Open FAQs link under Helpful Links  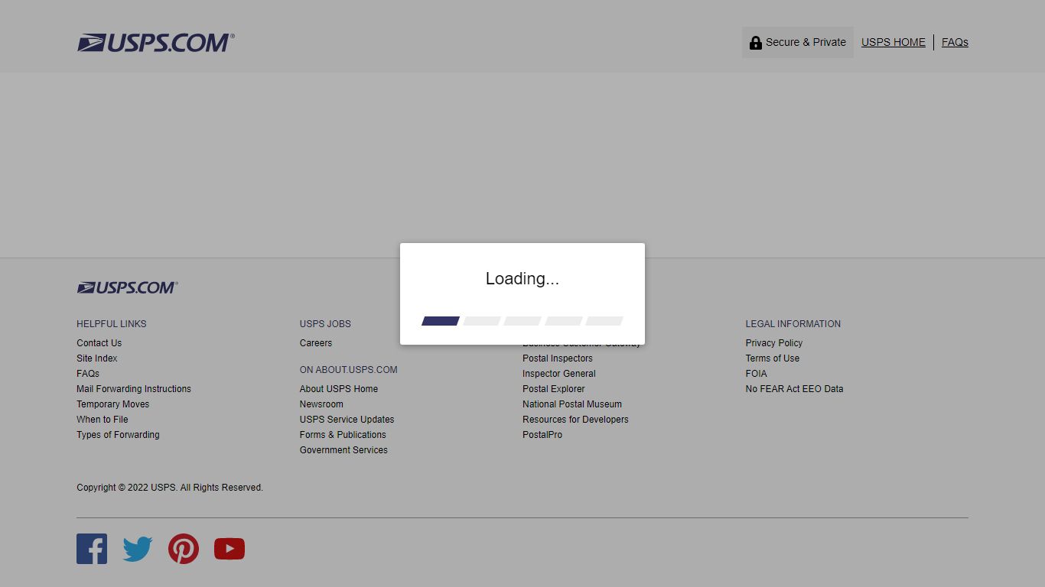coord(88,374)
